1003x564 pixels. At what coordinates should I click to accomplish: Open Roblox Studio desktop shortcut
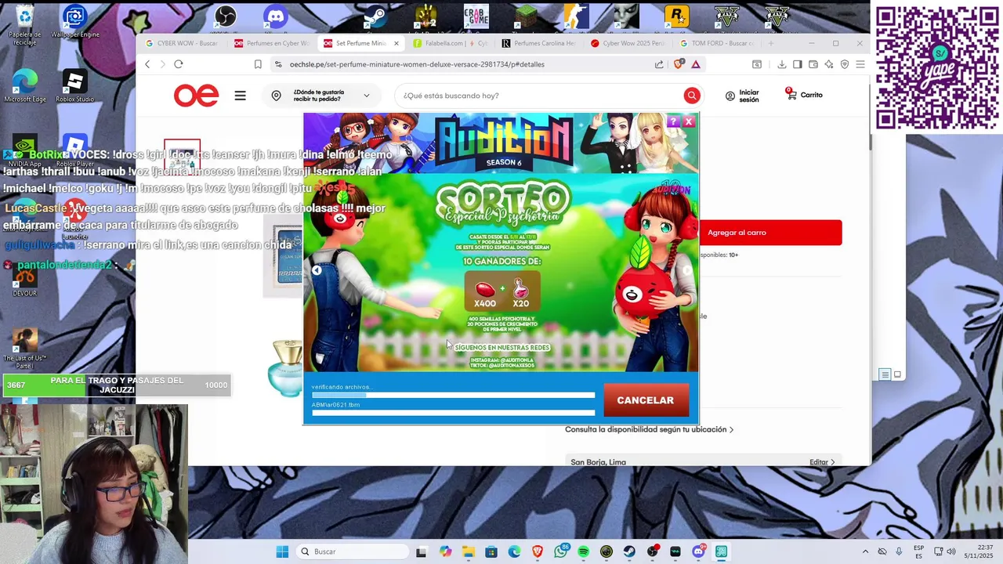(74, 85)
